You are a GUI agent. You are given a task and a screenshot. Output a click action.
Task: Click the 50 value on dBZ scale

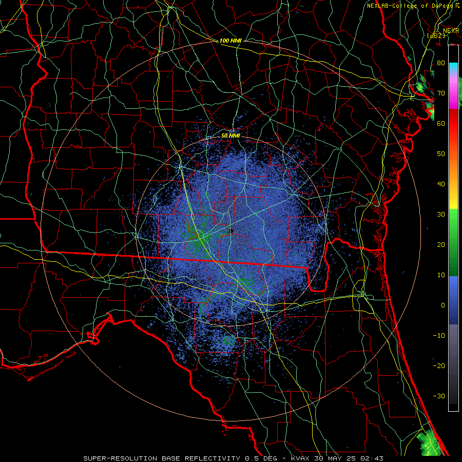point(441,154)
